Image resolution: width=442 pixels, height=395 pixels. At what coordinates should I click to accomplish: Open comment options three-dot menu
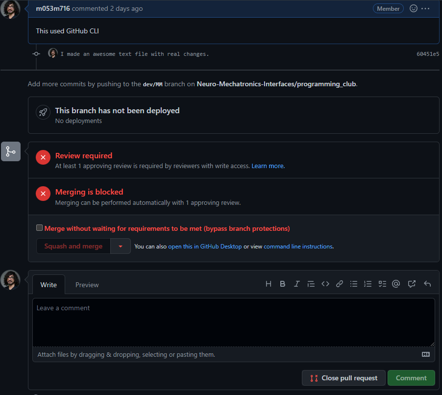point(425,8)
